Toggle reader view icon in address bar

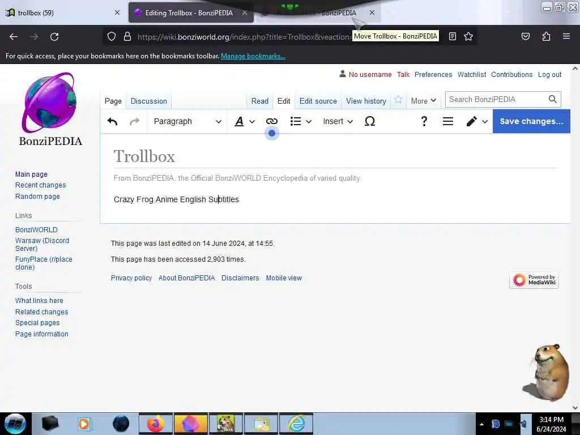(x=452, y=36)
